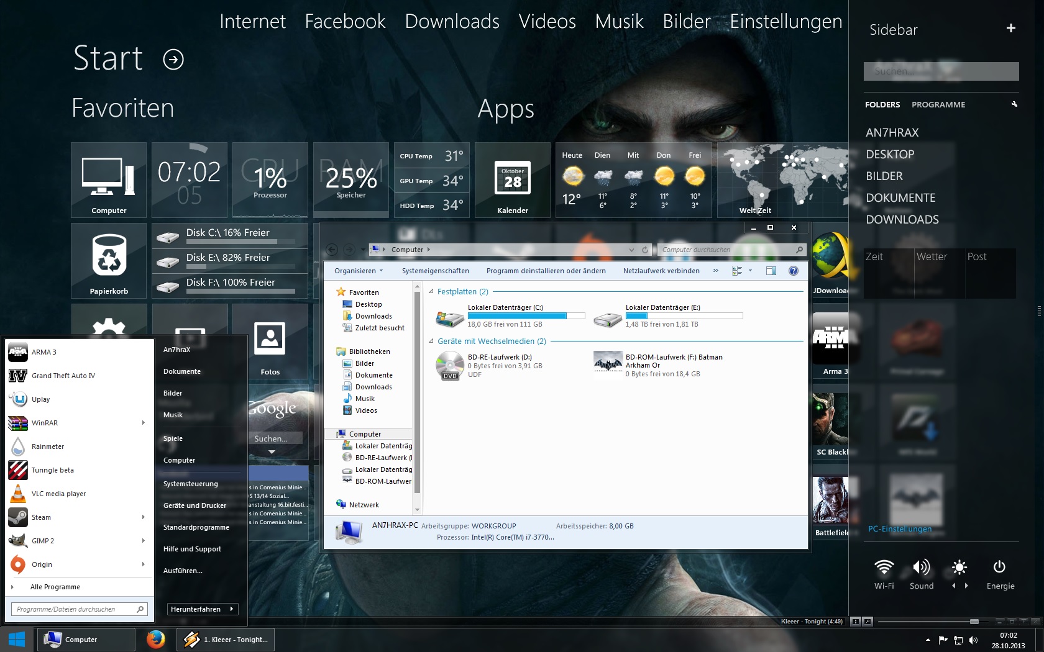Click the Explorer forward navigation arrow
Image resolution: width=1044 pixels, height=652 pixels.
point(349,250)
